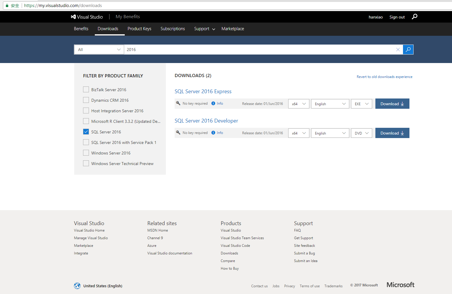Click Privacy link in footer
The image size is (452, 294).
[x=289, y=286]
